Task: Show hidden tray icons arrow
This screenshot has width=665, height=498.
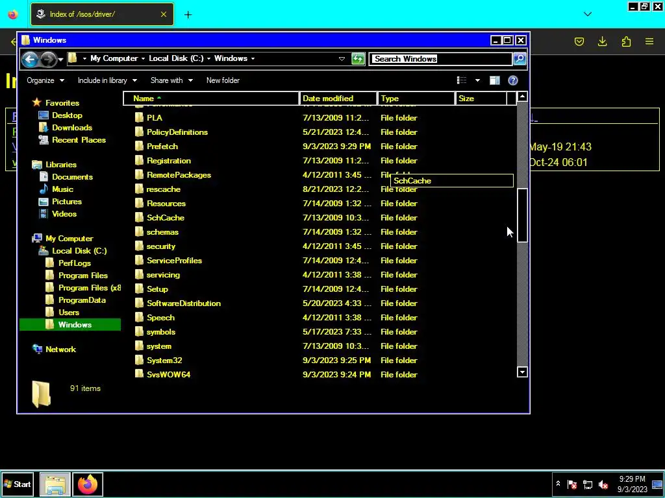Action: click(558, 484)
